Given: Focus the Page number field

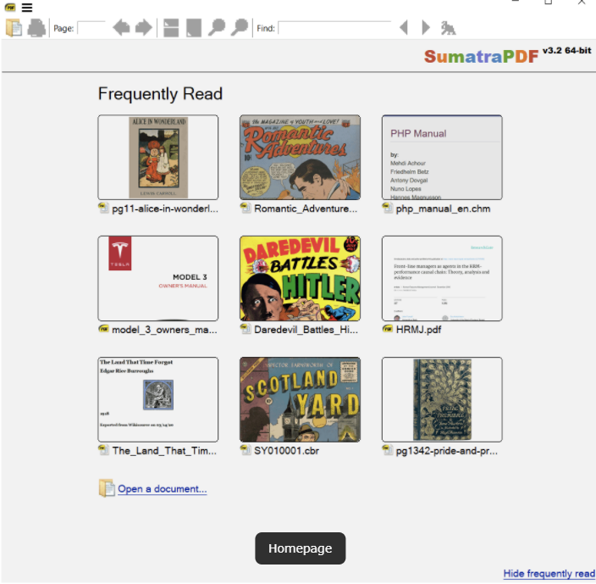Looking at the screenshot, I should click(x=91, y=28).
